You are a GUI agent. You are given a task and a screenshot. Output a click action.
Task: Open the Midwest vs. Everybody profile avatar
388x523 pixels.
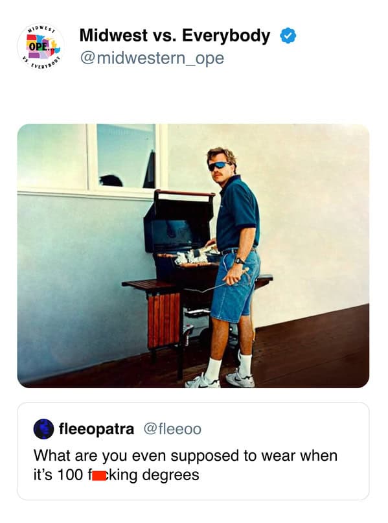point(41,46)
